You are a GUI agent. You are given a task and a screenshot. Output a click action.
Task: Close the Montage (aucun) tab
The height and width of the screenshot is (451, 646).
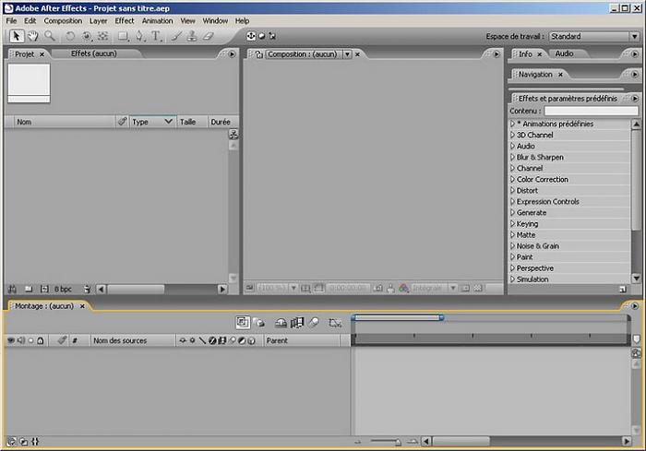[82, 306]
